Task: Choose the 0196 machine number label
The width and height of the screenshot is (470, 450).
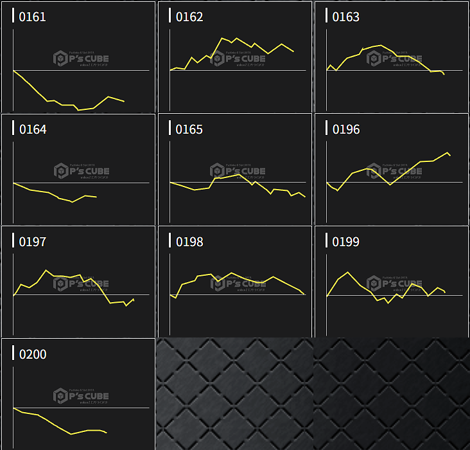Action: point(346,129)
